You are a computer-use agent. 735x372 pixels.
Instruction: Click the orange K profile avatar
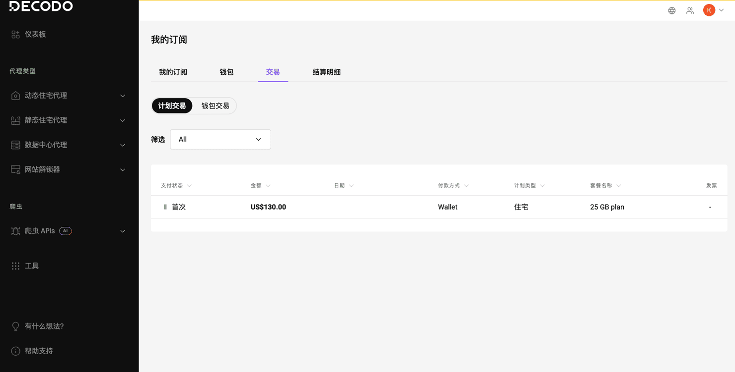coord(709,10)
